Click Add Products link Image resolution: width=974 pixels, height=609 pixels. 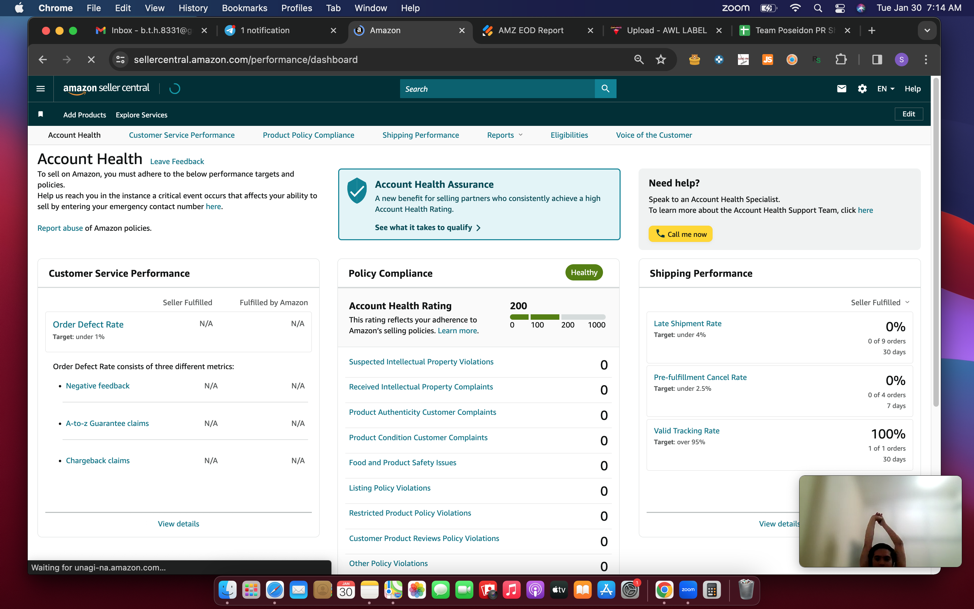[85, 115]
